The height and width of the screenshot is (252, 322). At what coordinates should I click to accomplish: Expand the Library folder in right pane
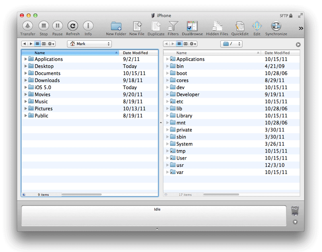click(x=167, y=116)
